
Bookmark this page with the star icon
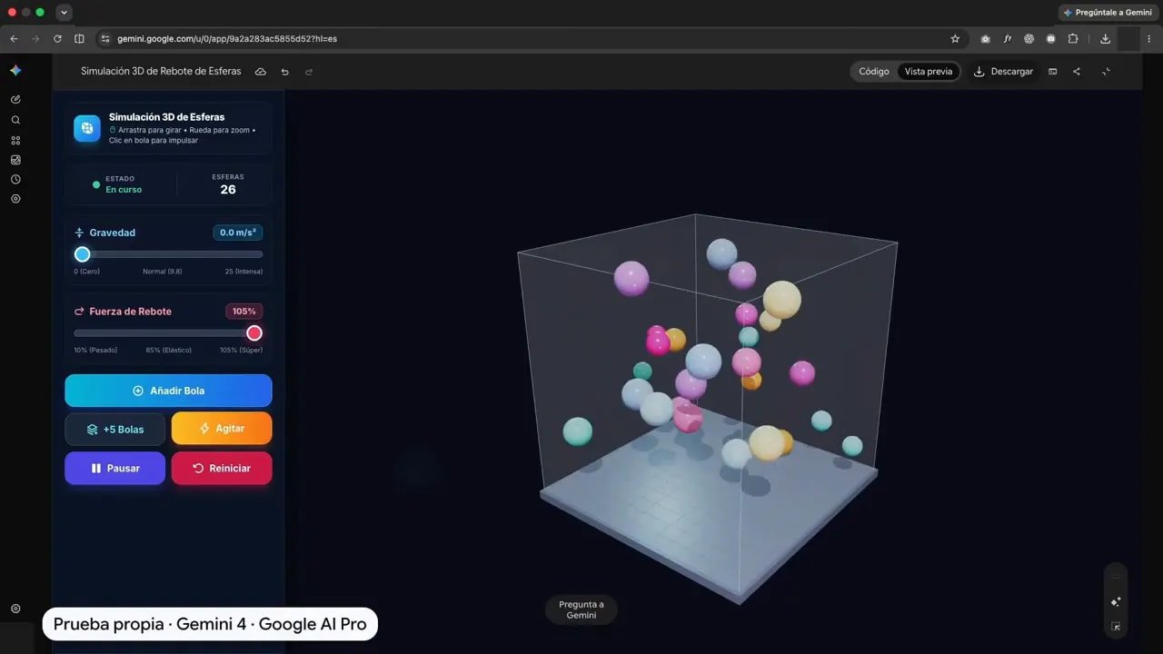coord(955,39)
